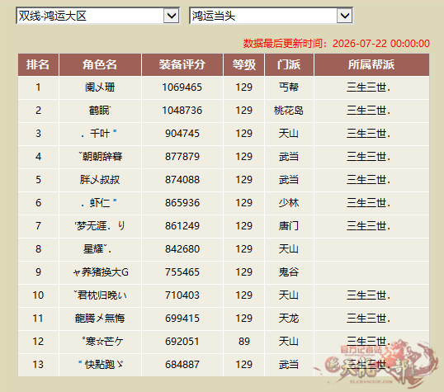Click rank number 9
Screen dimensions: 444x392
[x=38, y=272]
